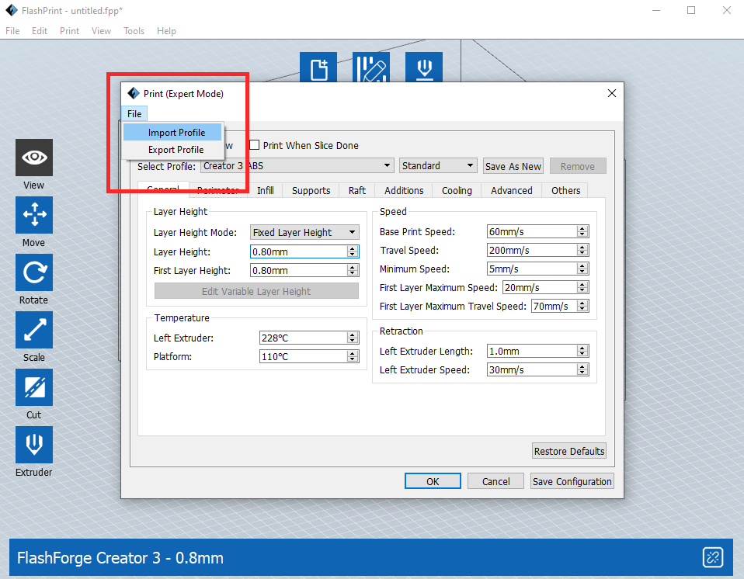
Task: Open the main Help menu
Action: click(x=166, y=31)
